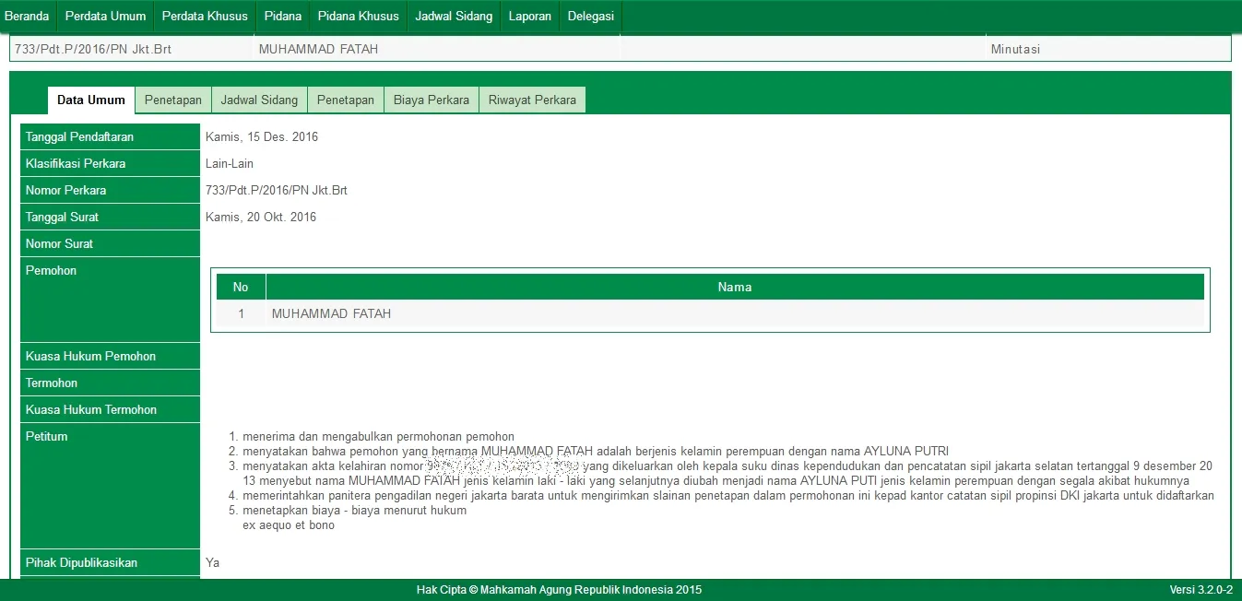The width and height of the screenshot is (1242, 601).
Task: Click the Hak Cipta Mahkamah Agung footer text
Action: (559, 590)
